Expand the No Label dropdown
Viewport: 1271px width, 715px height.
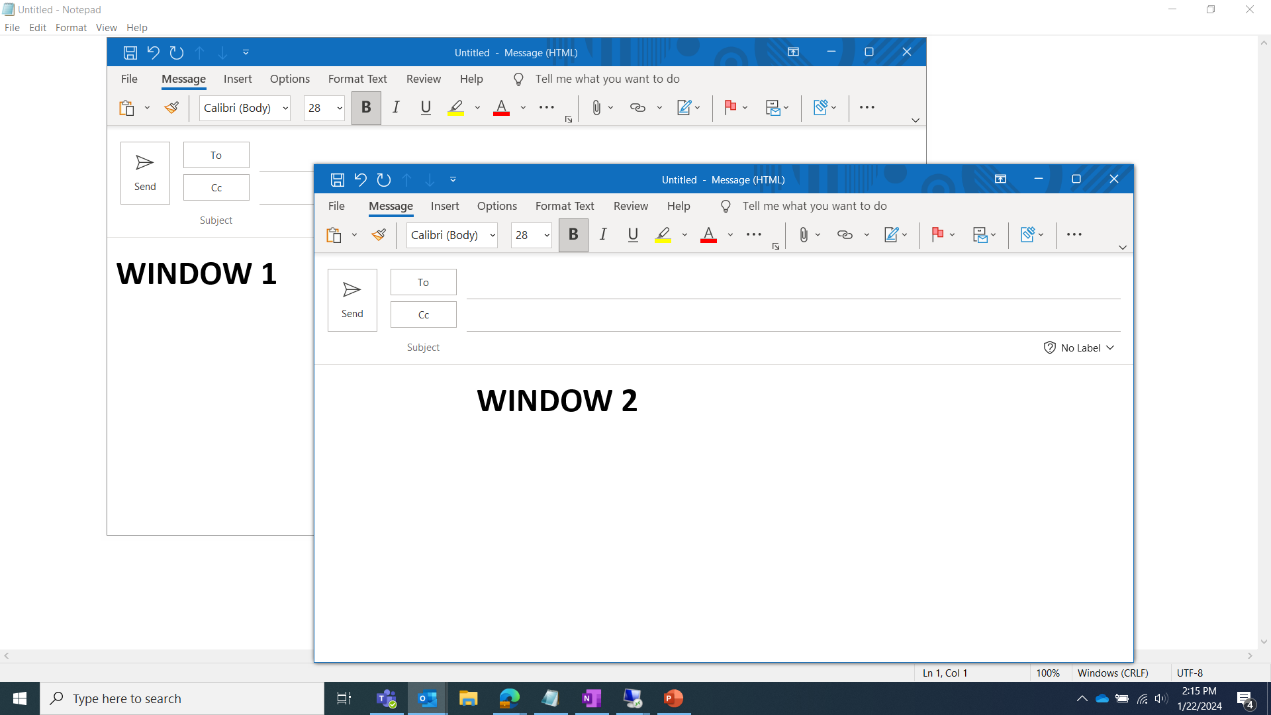(x=1111, y=347)
